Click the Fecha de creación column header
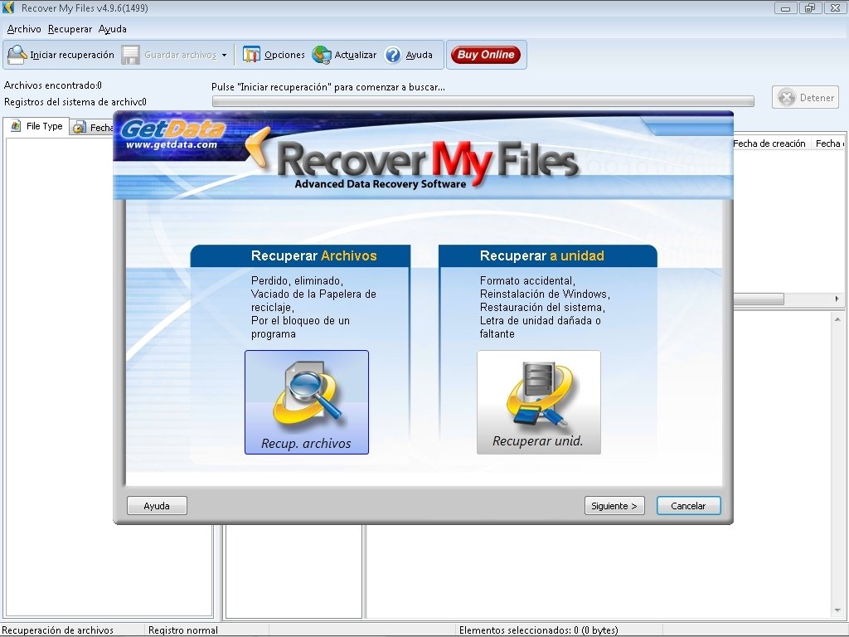This screenshot has height=637, width=849. click(x=769, y=143)
